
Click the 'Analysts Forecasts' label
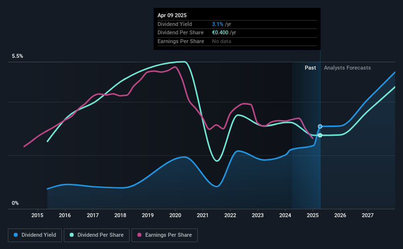(347, 68)
